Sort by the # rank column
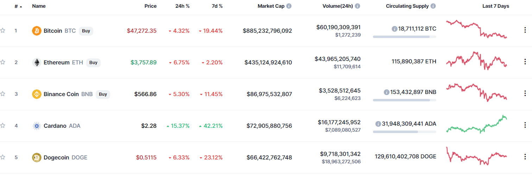Screen dimensions: 532x176 coord(18,6)
